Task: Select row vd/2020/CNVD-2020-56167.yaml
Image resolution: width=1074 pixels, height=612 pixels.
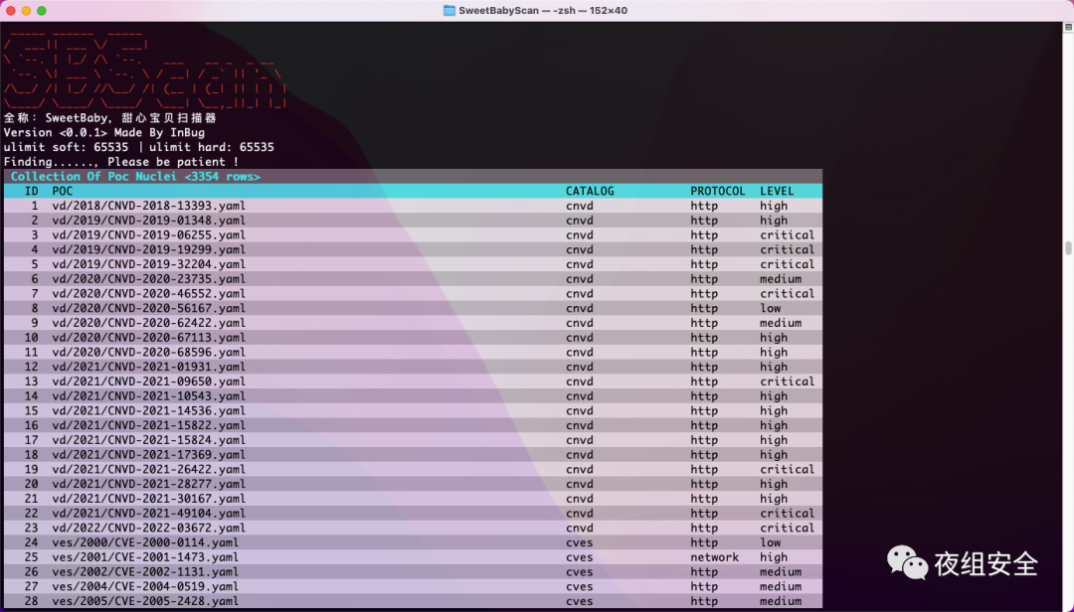Action: pos(413,308)
